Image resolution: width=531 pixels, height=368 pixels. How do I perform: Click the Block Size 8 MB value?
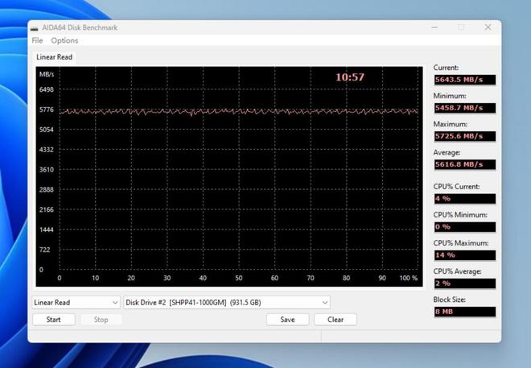click(x=465, y=312)
